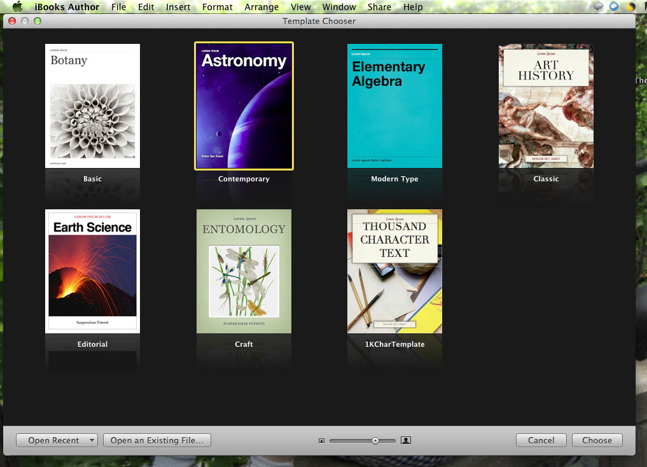This screenshot has height=467, width=647.
Task: Confirm template with Choose button
Action: [597, 440]
